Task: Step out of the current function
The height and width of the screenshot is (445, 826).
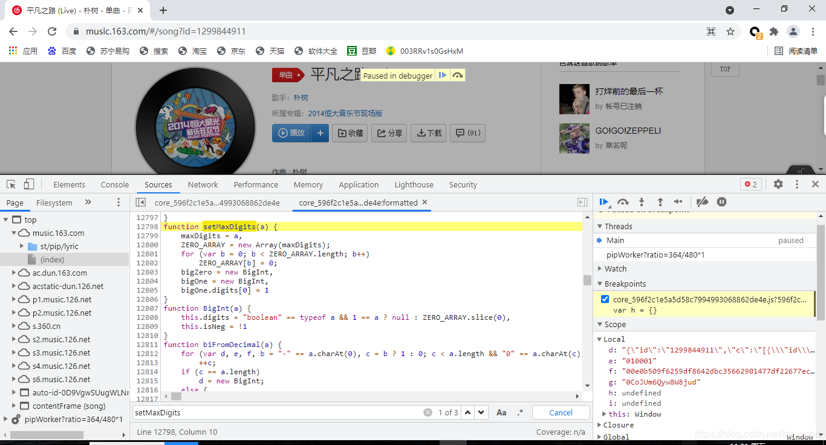Action: tap(660, 202)
